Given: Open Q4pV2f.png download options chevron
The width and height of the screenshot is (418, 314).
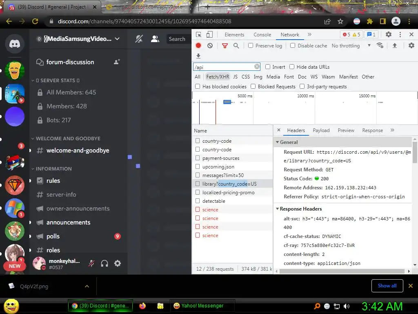Looking at the screenshot, I should tap(87, 286).
